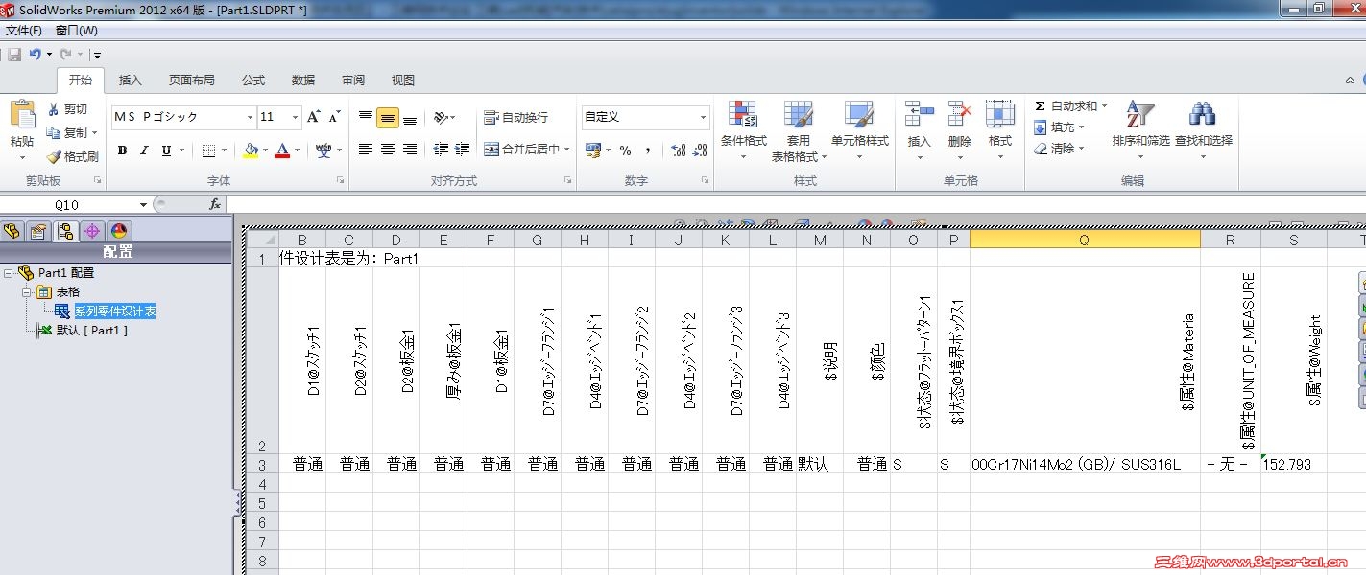Apply yellow fill color bucket
This screenshot has height=575, width=1366.
(x=252, y=150)
